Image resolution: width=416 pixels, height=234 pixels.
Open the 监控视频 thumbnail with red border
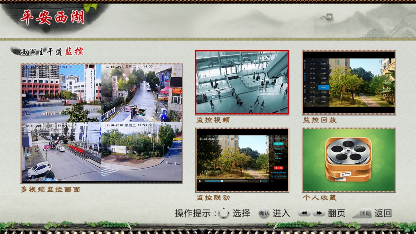point(242,82)
